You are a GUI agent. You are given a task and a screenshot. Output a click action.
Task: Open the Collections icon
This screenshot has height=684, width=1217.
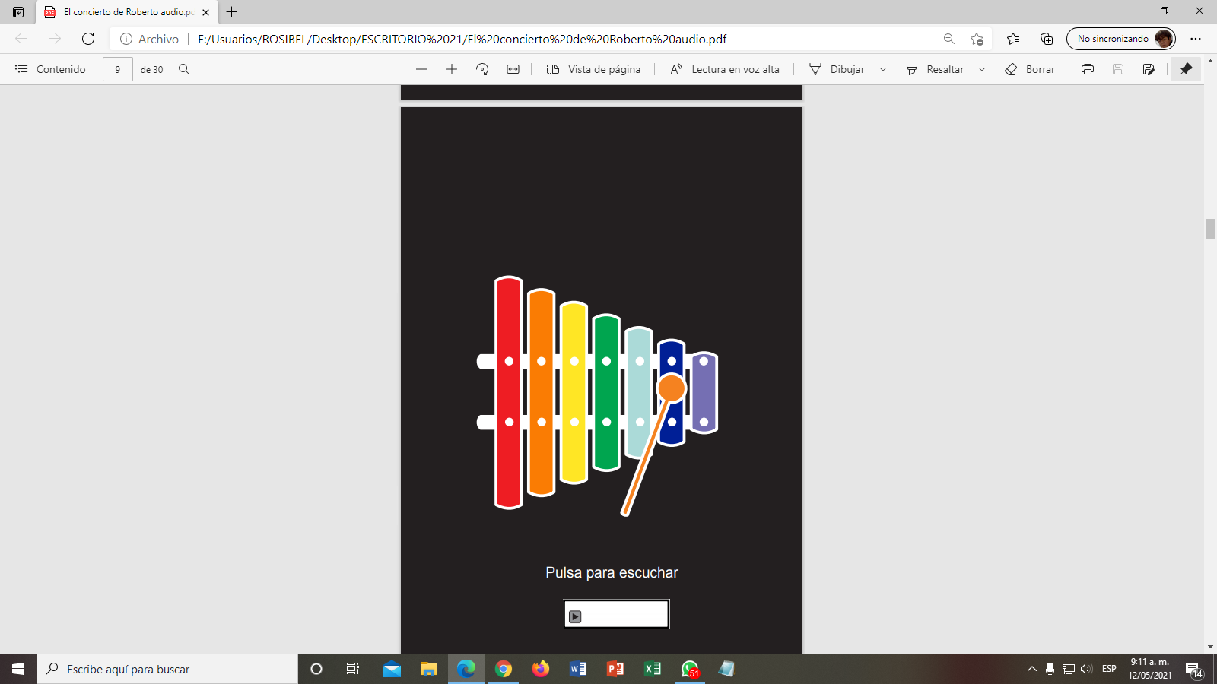[1047, 39]
